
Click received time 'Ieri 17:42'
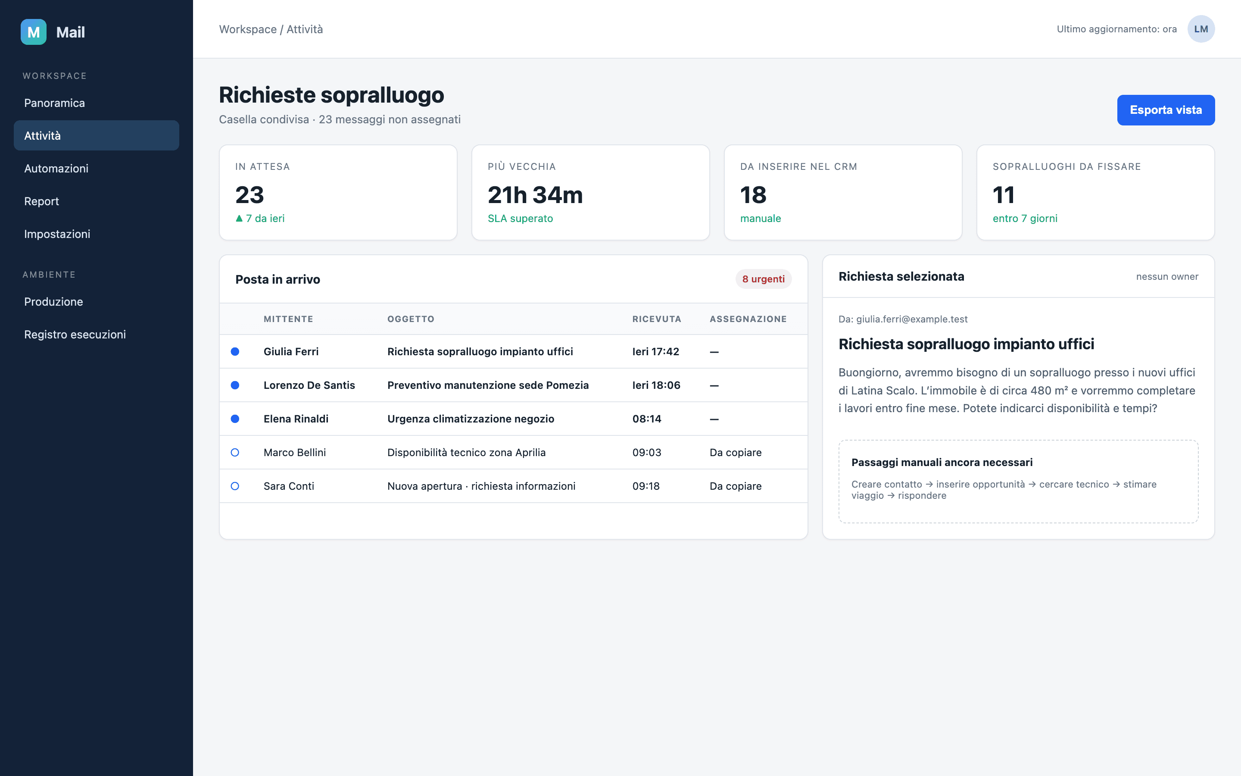655,351
